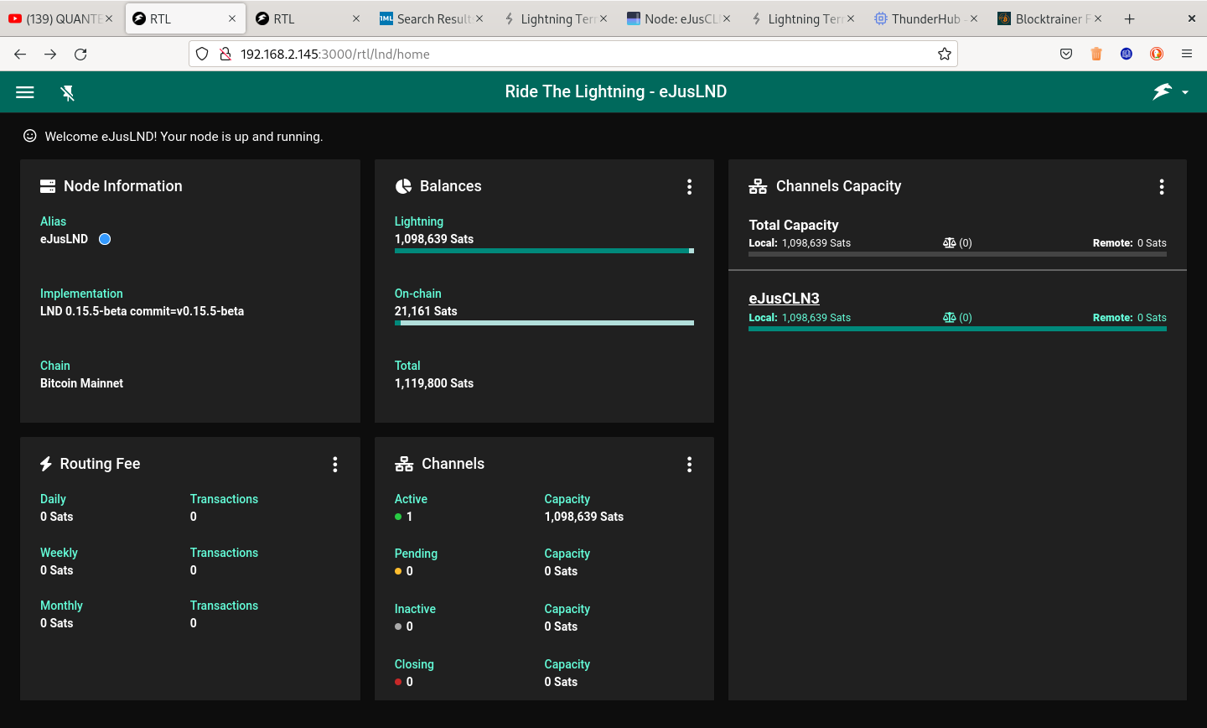Open the Pocket save icon
This screenshot has height=728, width=1207.
click(1066, 54)
